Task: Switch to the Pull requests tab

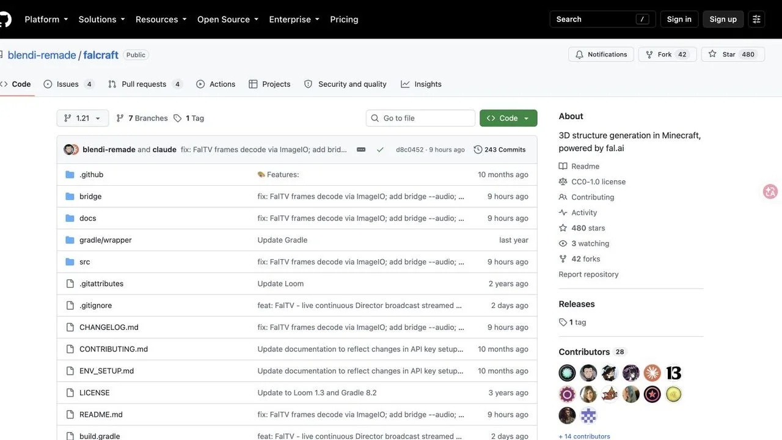Action: click(145, 84)
